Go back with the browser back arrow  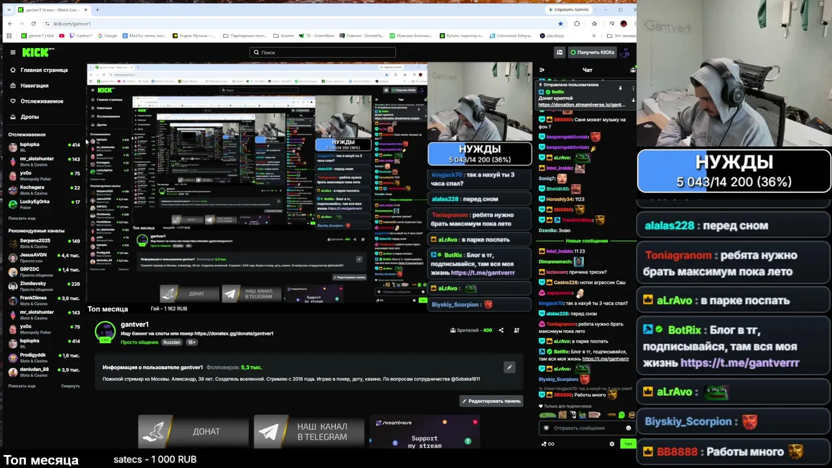point(10,23)
